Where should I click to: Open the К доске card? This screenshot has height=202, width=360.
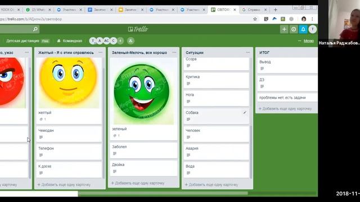(69, 169)
